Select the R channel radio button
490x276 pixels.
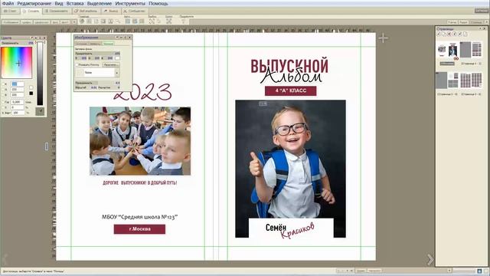[x=3, y=84]
